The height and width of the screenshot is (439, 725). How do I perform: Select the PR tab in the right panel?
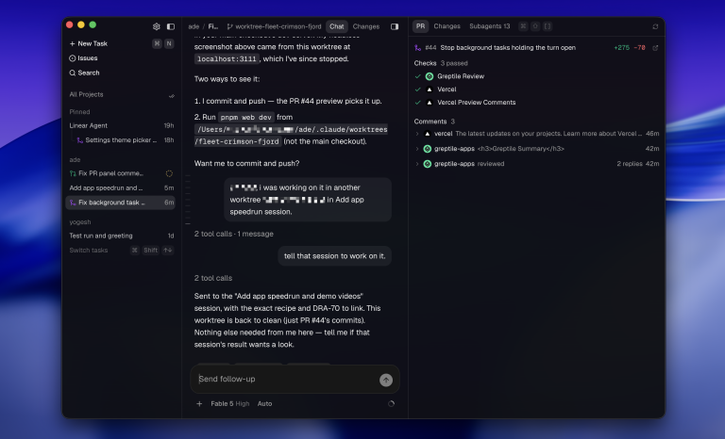[x=420, y=26]
